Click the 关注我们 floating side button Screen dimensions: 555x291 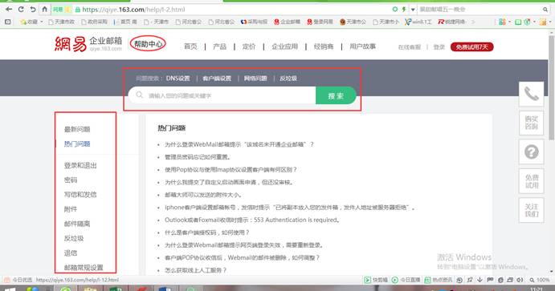(x=531, y=211)
